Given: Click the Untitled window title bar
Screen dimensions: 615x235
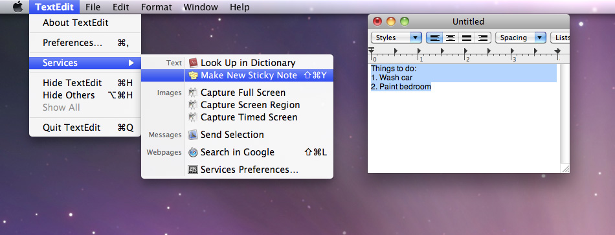Looking at the screenshot, I should (x=468, y=21).
